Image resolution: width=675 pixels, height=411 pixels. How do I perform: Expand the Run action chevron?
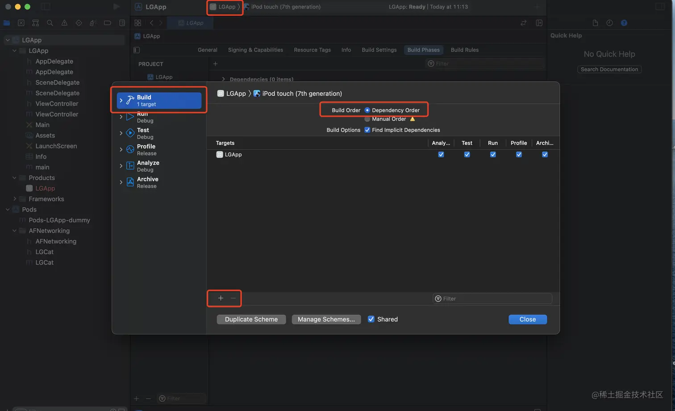[121, 117]
